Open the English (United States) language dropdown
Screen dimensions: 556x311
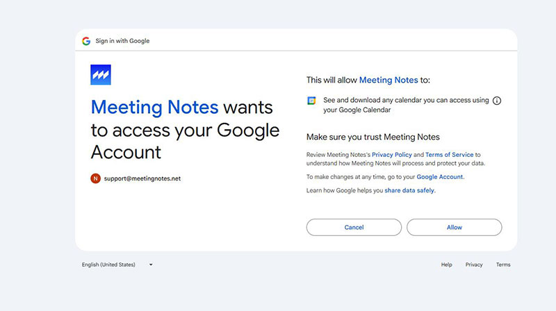pos(109,264)
